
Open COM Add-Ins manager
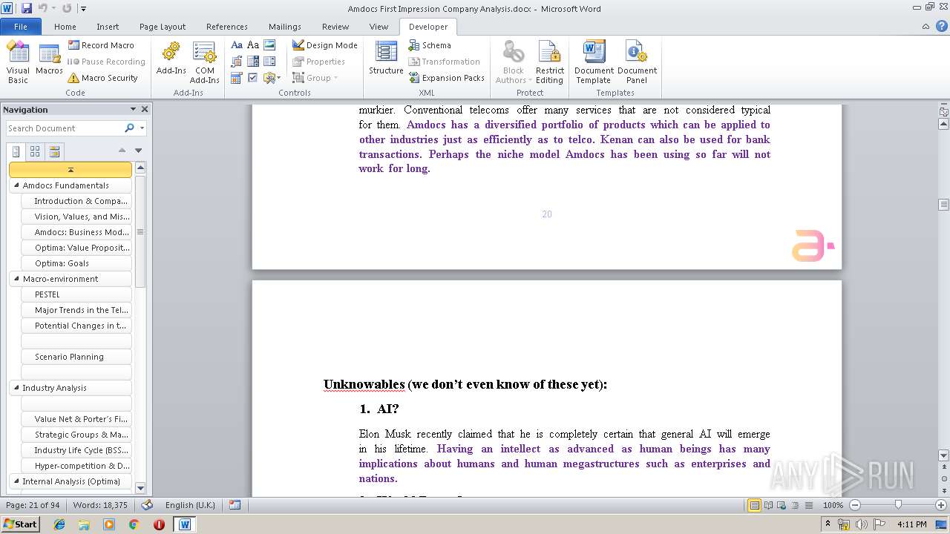tap(204, 62)
